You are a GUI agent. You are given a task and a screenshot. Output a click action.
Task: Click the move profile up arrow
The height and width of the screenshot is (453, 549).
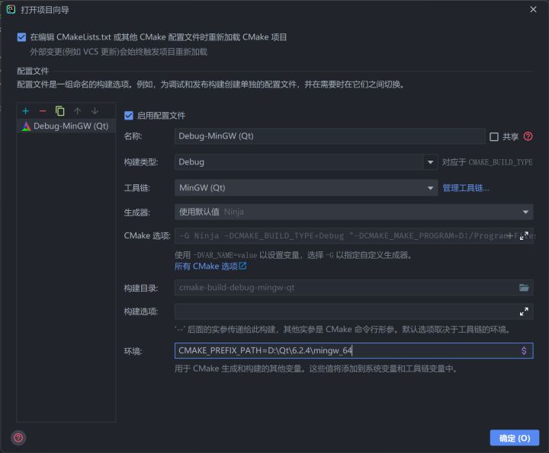[x=77, y=111]
